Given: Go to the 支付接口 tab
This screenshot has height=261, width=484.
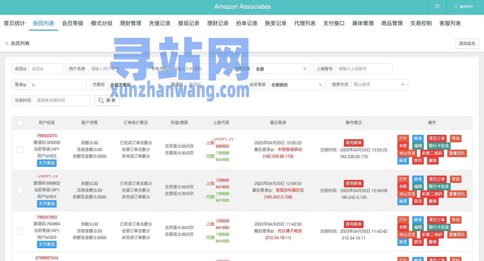Looking at the screenshot, I should click(x=334, y=23).
